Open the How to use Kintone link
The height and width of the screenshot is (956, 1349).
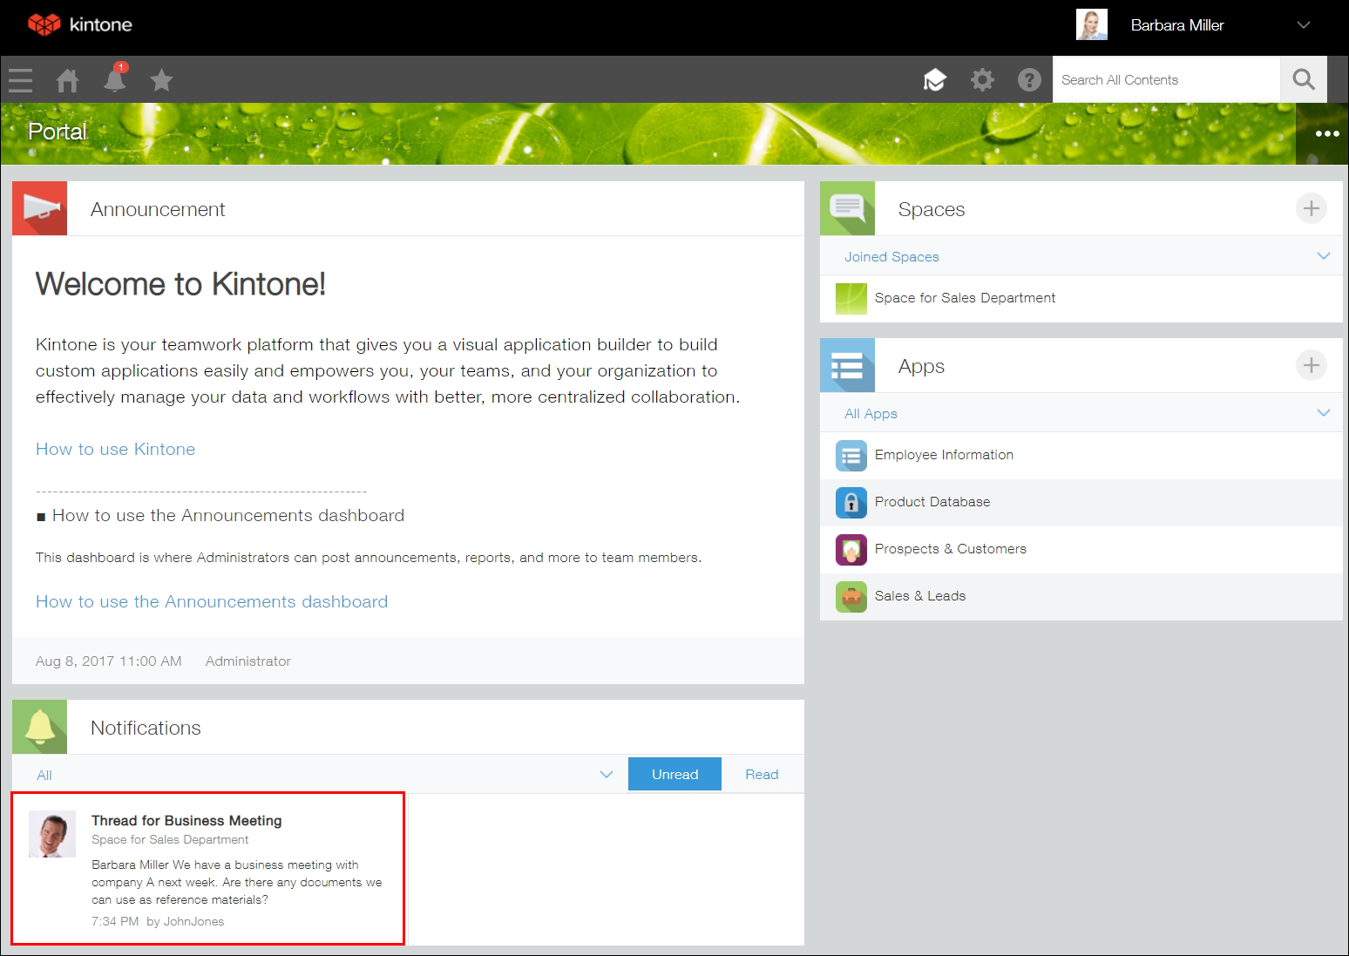pyautogui.click(x=114, y=449)
